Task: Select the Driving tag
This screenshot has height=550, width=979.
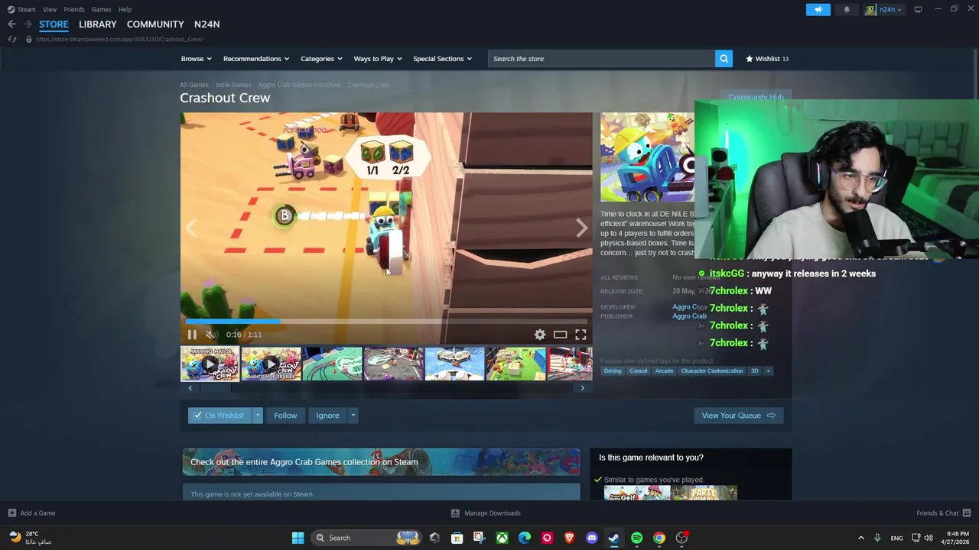Action: (x=613, y=371)
